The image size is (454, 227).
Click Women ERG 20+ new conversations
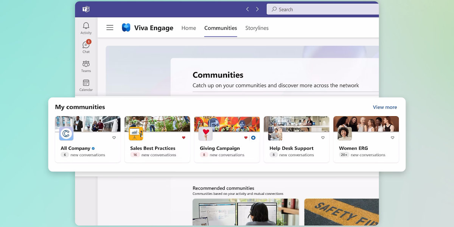(362, 155)
